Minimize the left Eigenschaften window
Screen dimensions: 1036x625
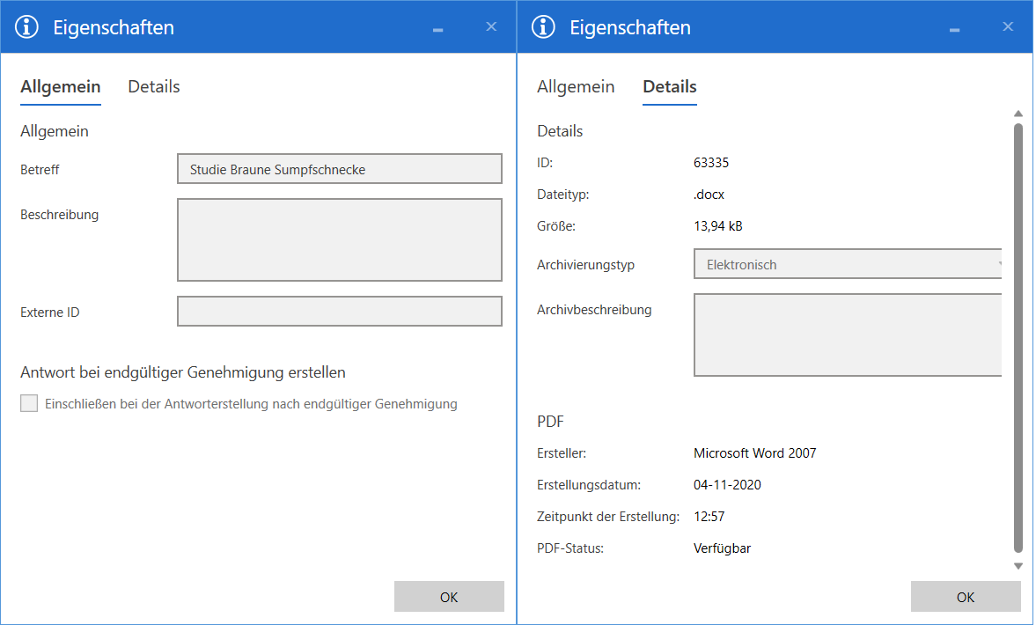click(x=438, y=28)
